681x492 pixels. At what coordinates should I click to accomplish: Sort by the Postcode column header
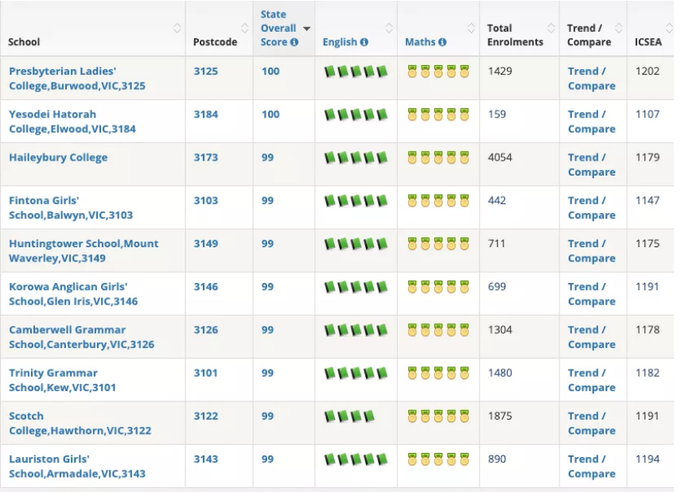tap(215, 42)
